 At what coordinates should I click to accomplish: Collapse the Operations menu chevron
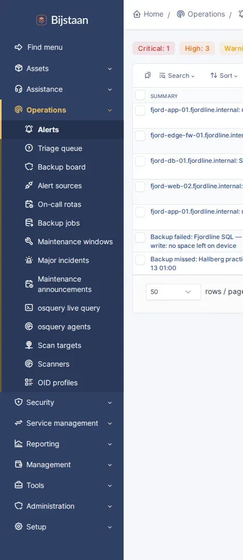110,110
